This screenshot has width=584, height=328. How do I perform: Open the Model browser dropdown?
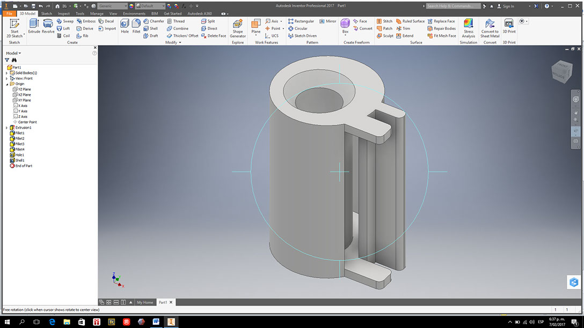pos(13,53)
